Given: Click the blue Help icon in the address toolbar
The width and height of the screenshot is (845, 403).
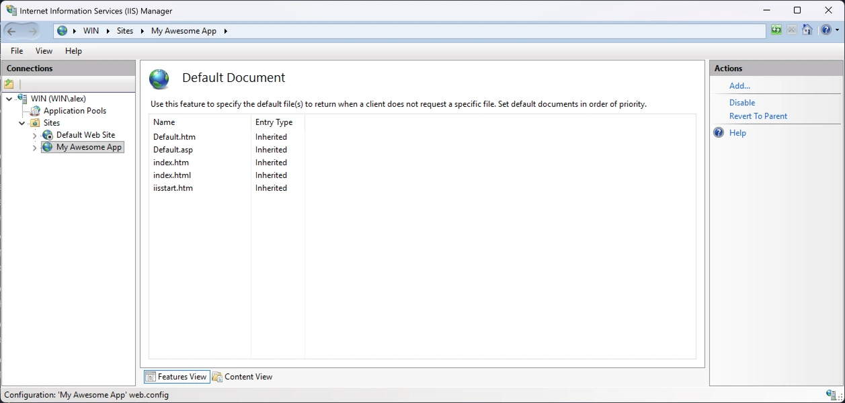Looking at the screenshot, I should [826, 30].
